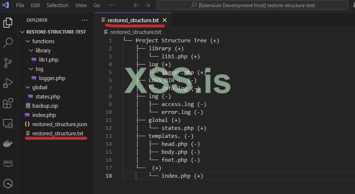Click 'head.php (-)' line in editor

click(181, 144)
